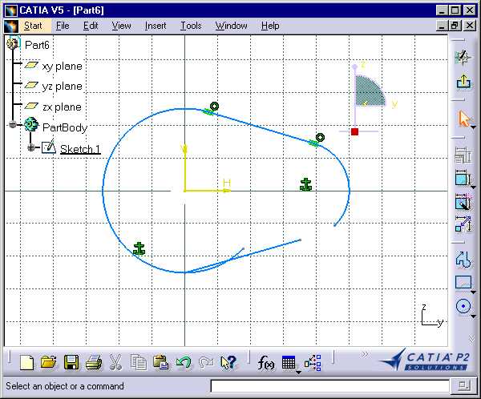
Task: Save the part using the floppy disk icon
Action: click(71, 362)
